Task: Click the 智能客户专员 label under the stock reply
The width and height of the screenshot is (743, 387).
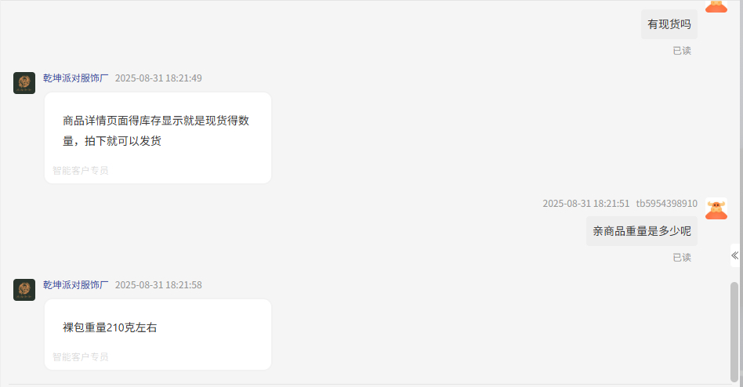Action: tap(81, 171)
